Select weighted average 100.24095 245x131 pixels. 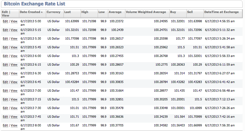click(x=161, y=21)
